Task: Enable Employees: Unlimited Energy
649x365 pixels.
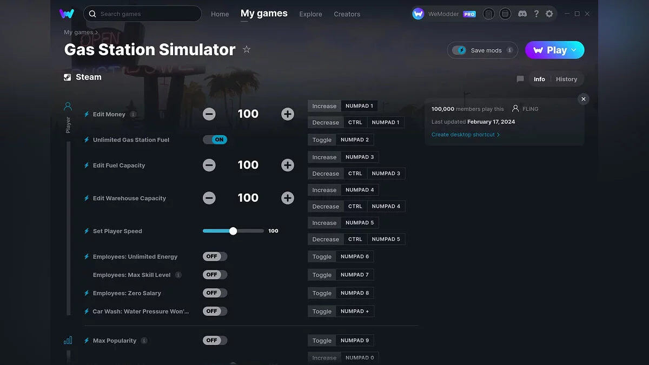Action: [x=215, y=256]
